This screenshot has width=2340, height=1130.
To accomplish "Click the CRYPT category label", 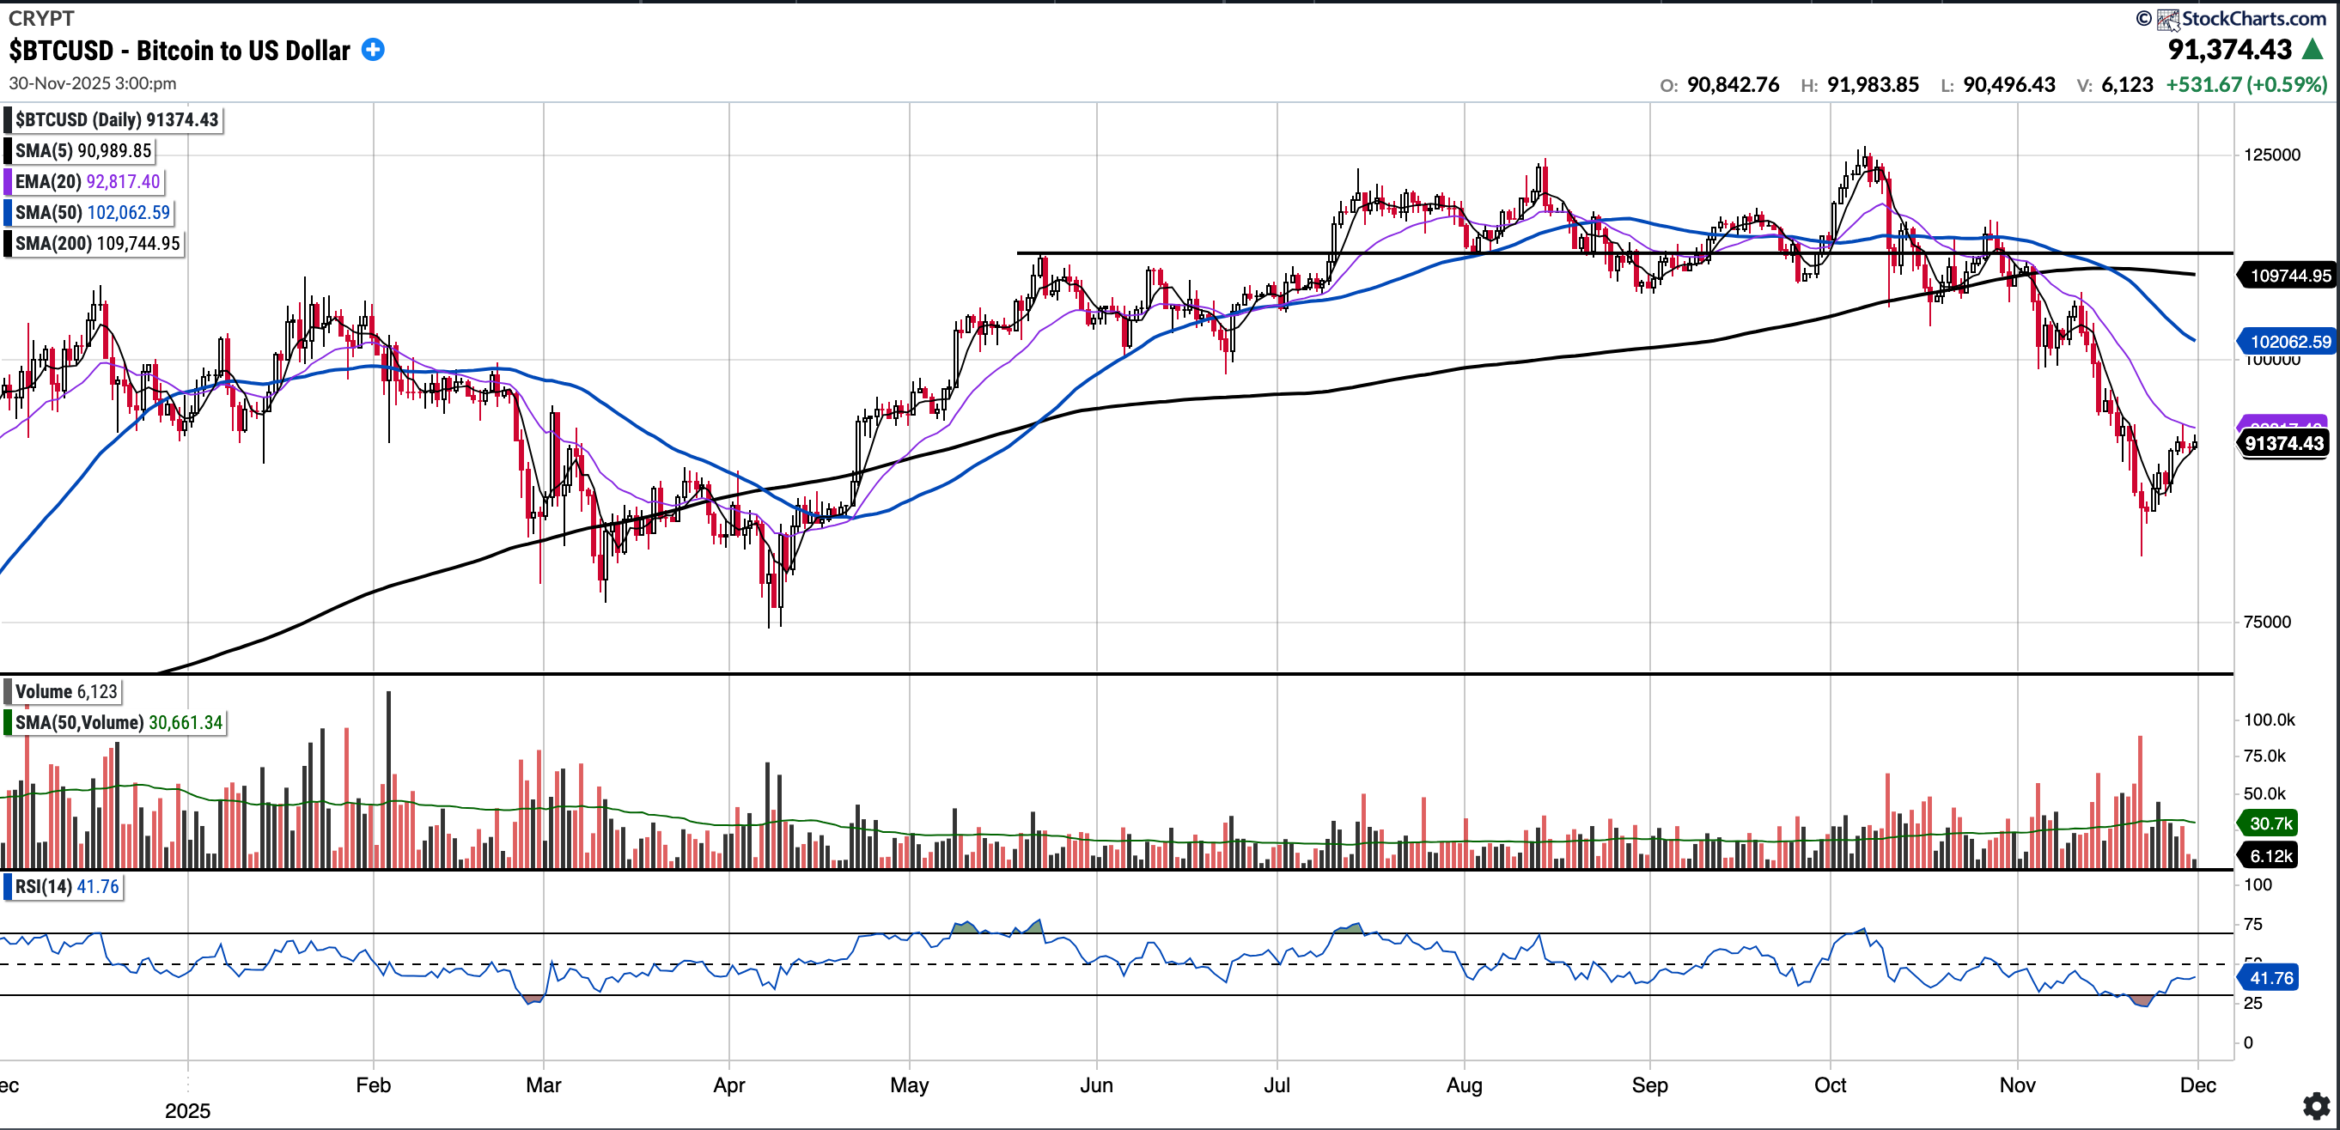I will click(41, 18).
